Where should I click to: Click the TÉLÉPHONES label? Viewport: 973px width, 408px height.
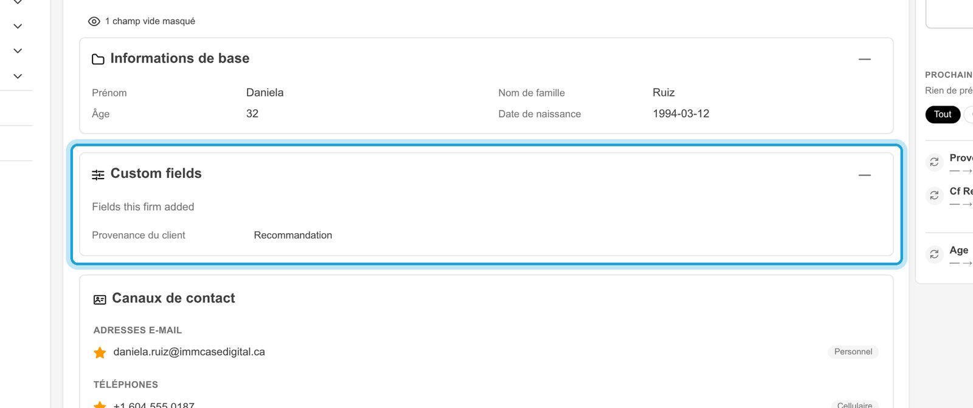pyautogui.click(x=125, y=384)
